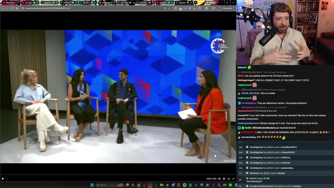
Task: Mute the video using the speaker icon
Action: pos(219,179)
